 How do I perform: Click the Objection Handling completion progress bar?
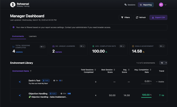tap(146, 97)
